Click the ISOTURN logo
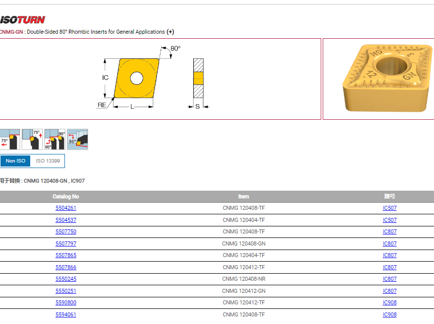This screenshot has height=324, width=434. pos(23,20)
